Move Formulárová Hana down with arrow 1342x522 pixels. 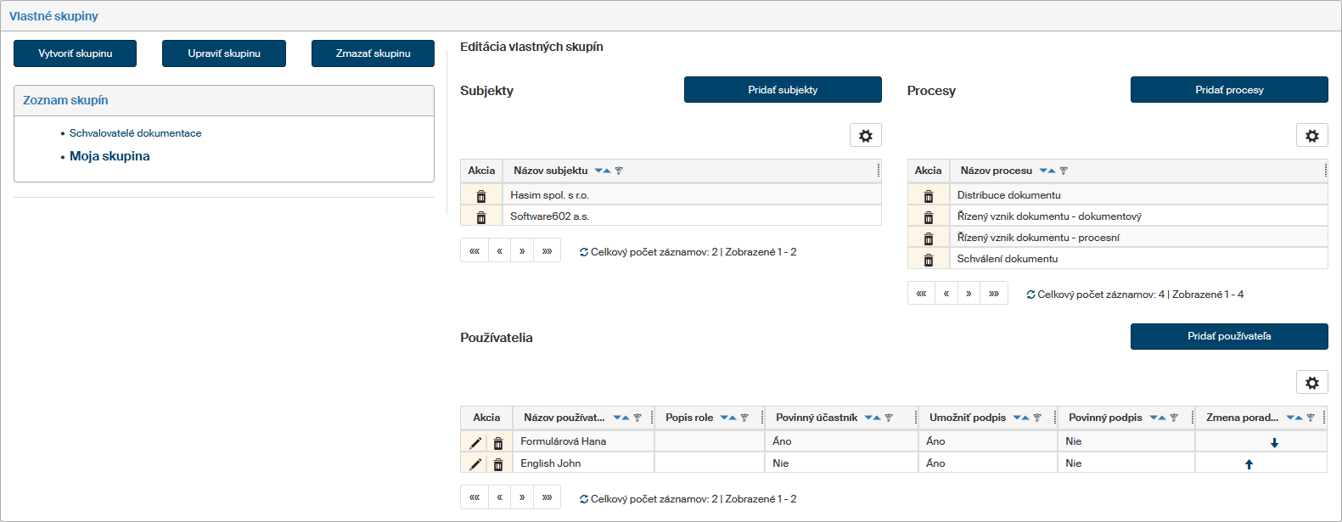point(1273,442)
